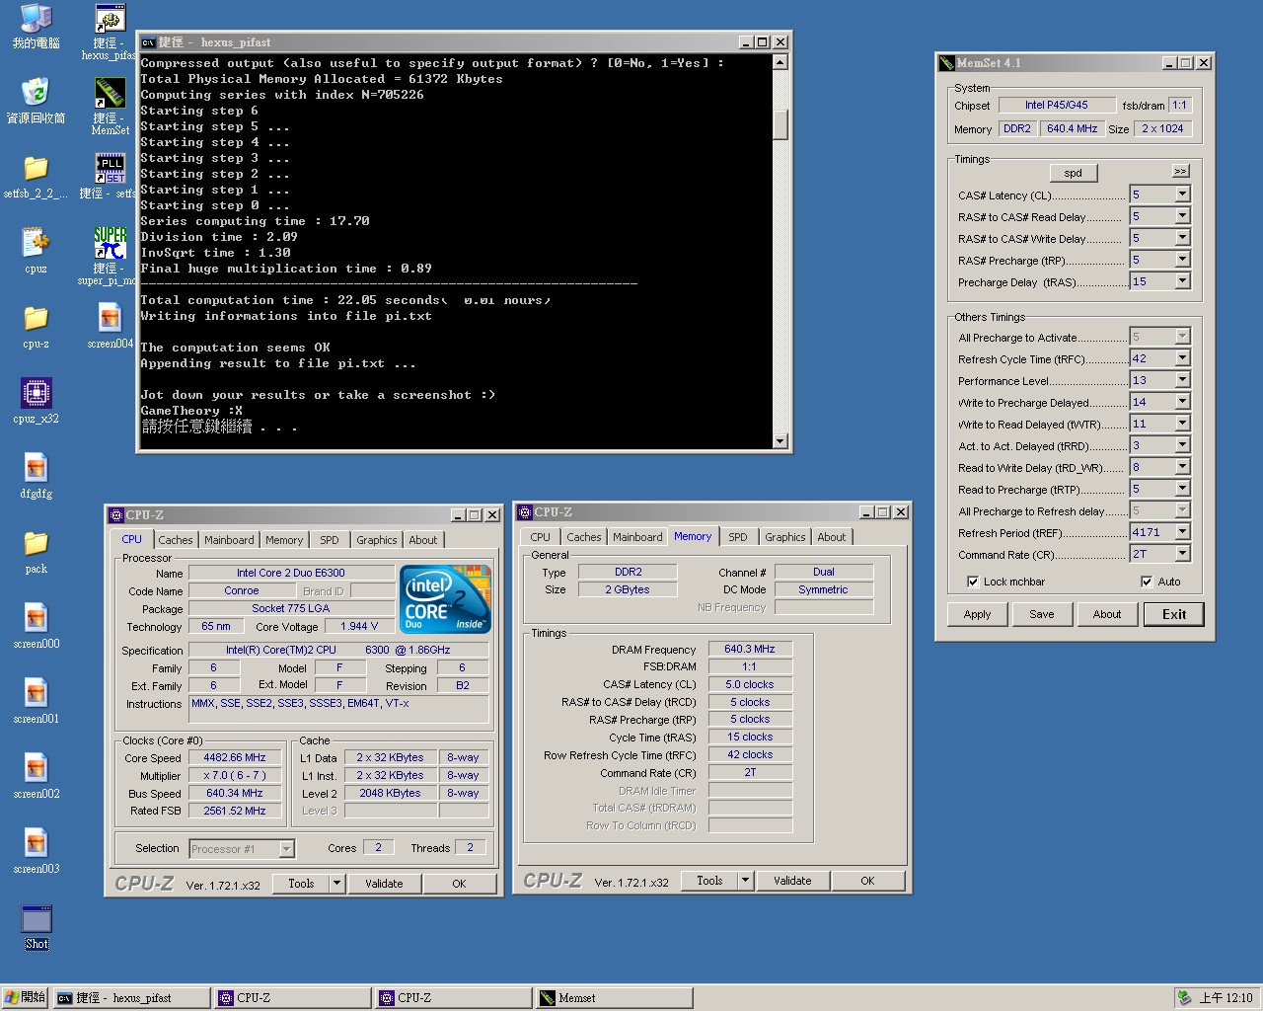The width and height of the screenshot is (1263, 1011).
Task: Click the hexus_pifast console title bar icon
Action: [148, 42]
